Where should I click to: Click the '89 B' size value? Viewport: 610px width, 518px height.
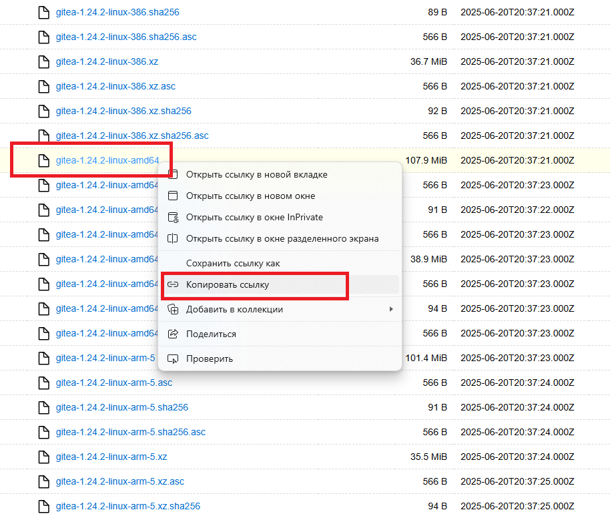pyautogui.click(x=438, y=13)
